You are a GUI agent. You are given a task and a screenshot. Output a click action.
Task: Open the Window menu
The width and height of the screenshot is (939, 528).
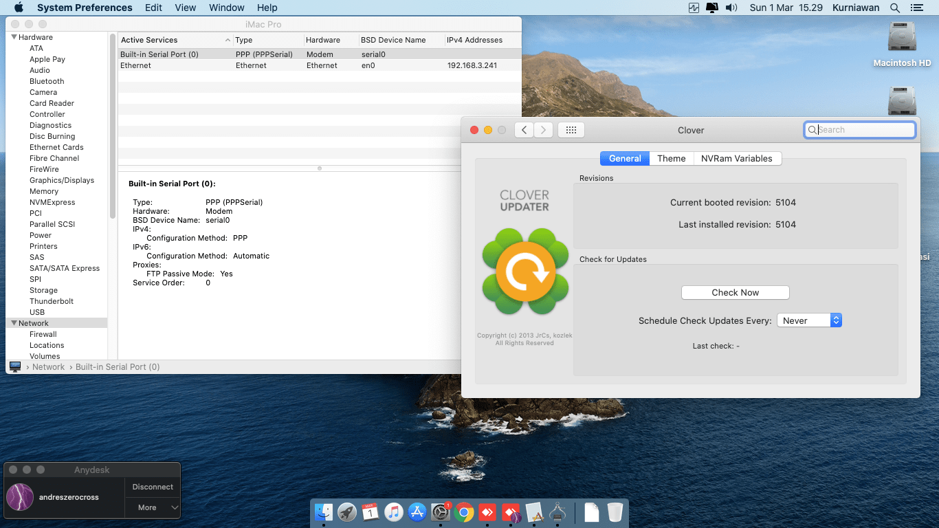tap(226, 8)
